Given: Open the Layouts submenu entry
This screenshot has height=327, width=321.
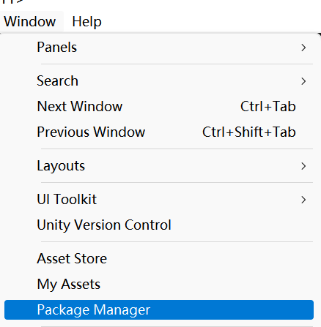Looking at the screenshot, I should pos(159,166).
